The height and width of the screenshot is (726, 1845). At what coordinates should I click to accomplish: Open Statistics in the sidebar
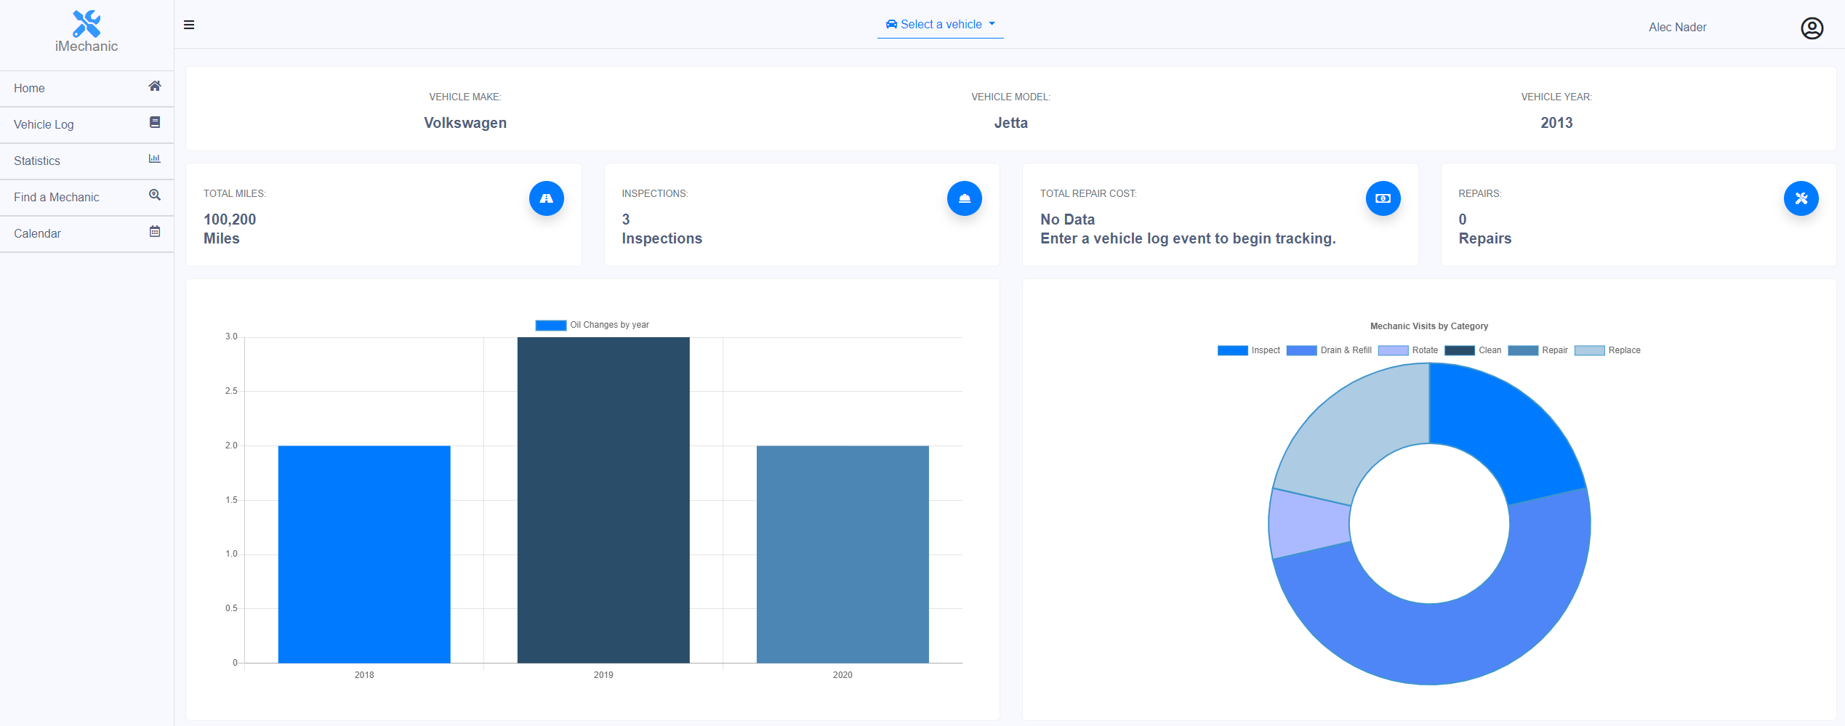coord(87,161)
